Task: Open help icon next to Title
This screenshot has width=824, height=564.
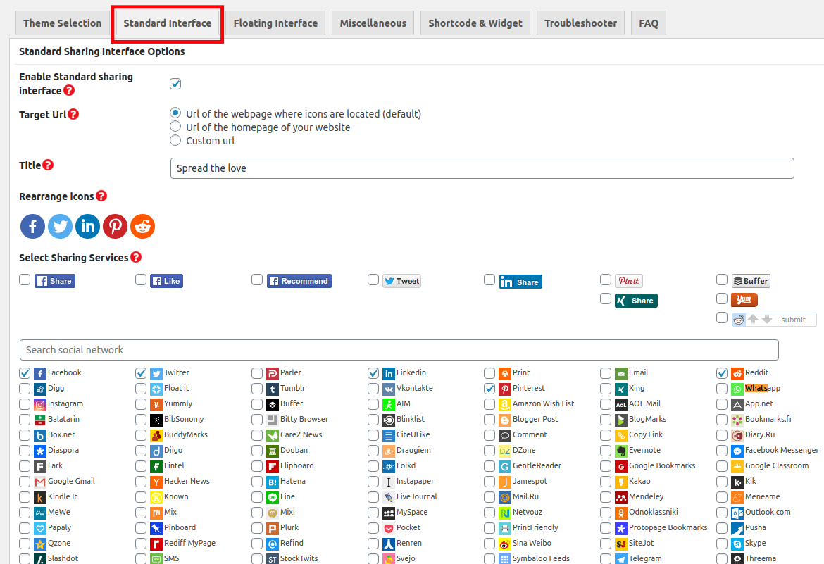Action: coord(48,165)
